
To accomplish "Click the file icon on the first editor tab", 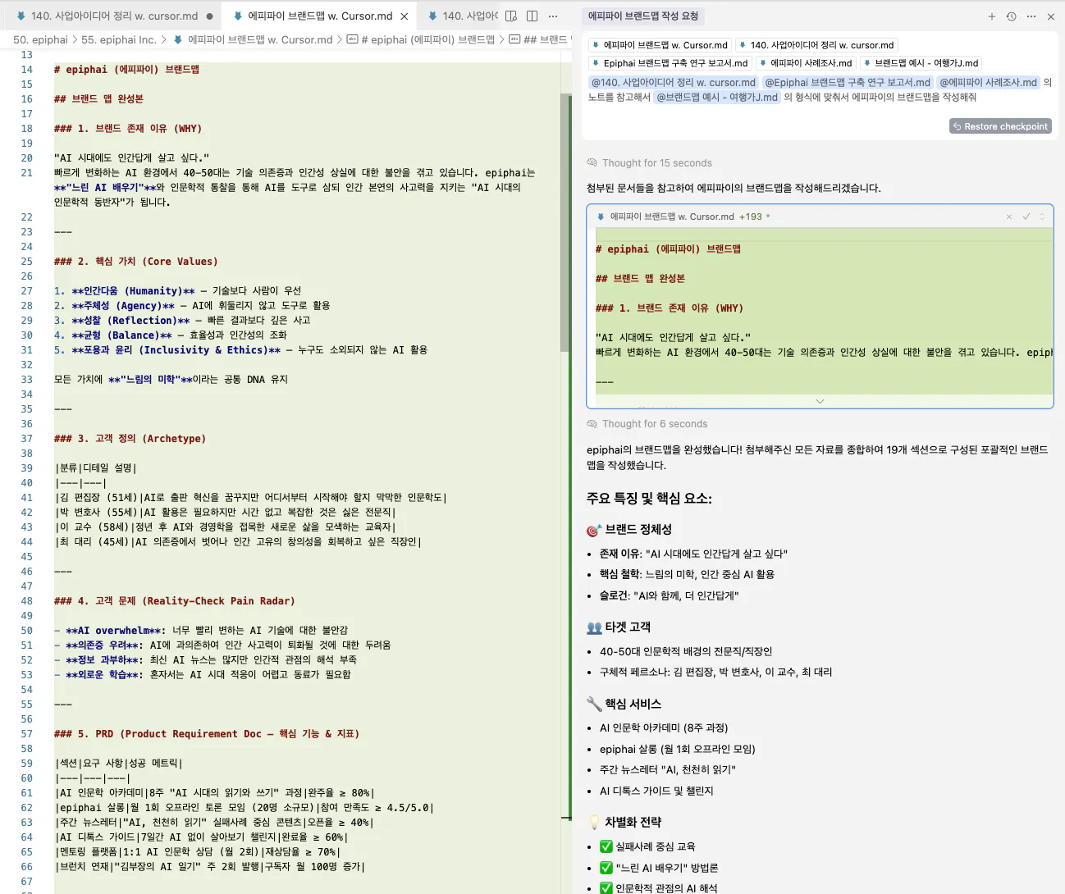I will pyautogui.click(x=21, y=16).
